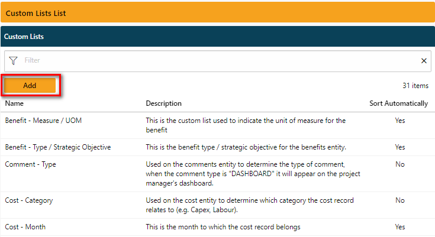The height and width of the screenshot is (237, 435).
Task: Open the Cost - Category custom list
Action: pos(29,200)
